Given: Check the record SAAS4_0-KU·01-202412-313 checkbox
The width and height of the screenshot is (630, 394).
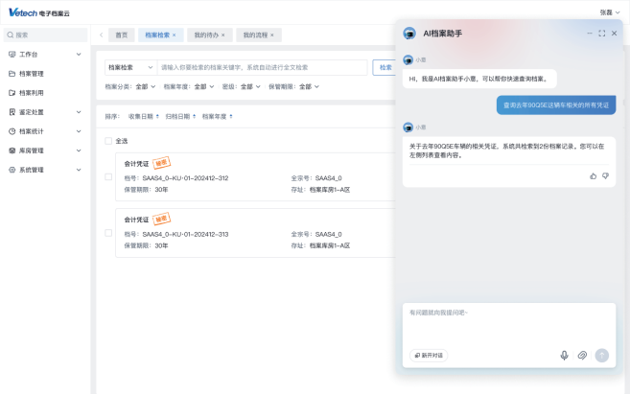Looking at the screenshot, I should (108, 233).
